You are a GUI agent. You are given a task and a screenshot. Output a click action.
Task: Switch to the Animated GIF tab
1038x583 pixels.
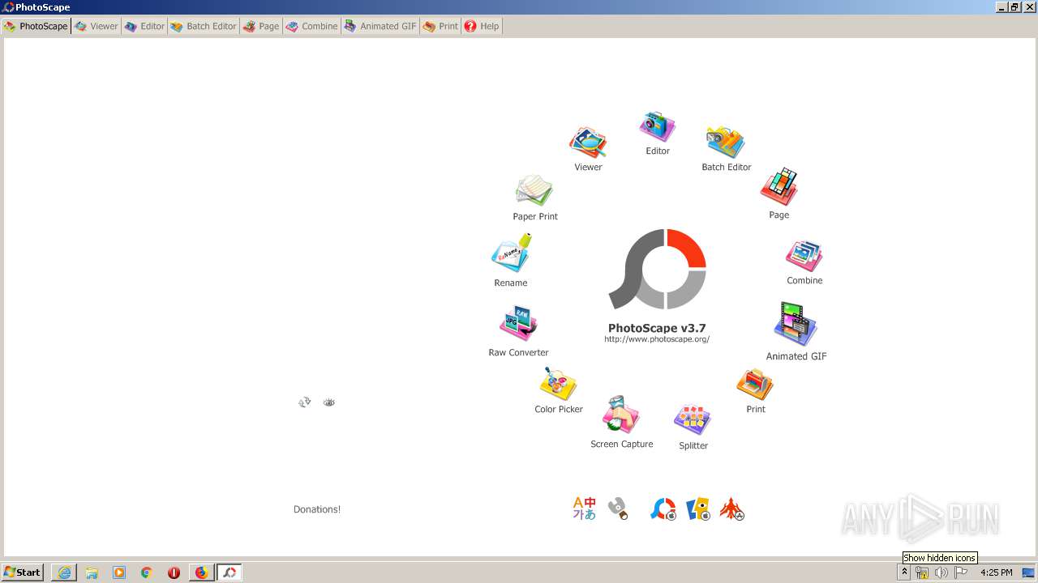click(x=380, y=26)
